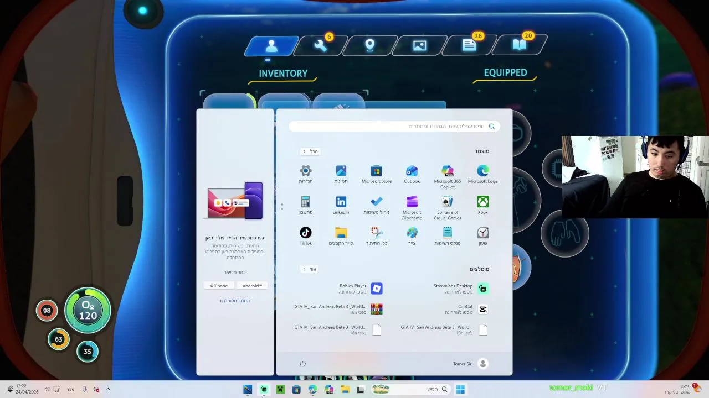Click the Start menu search field
The width and height of the screenshot is (709, 398).
[x=394, y=127]
